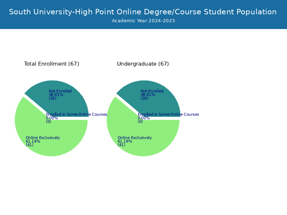Click the Not Enrolled label on left chart
Image resolution: width=287 pixels, height=215 pixels.
coord(60,91)
